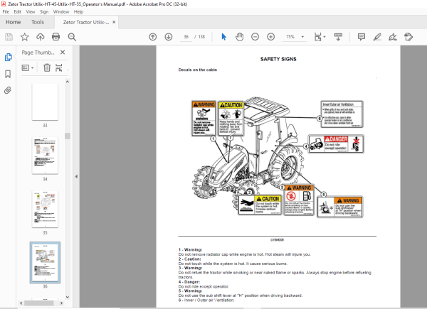
Task: Open the Sign menu
Action: [x=44, y=11]
